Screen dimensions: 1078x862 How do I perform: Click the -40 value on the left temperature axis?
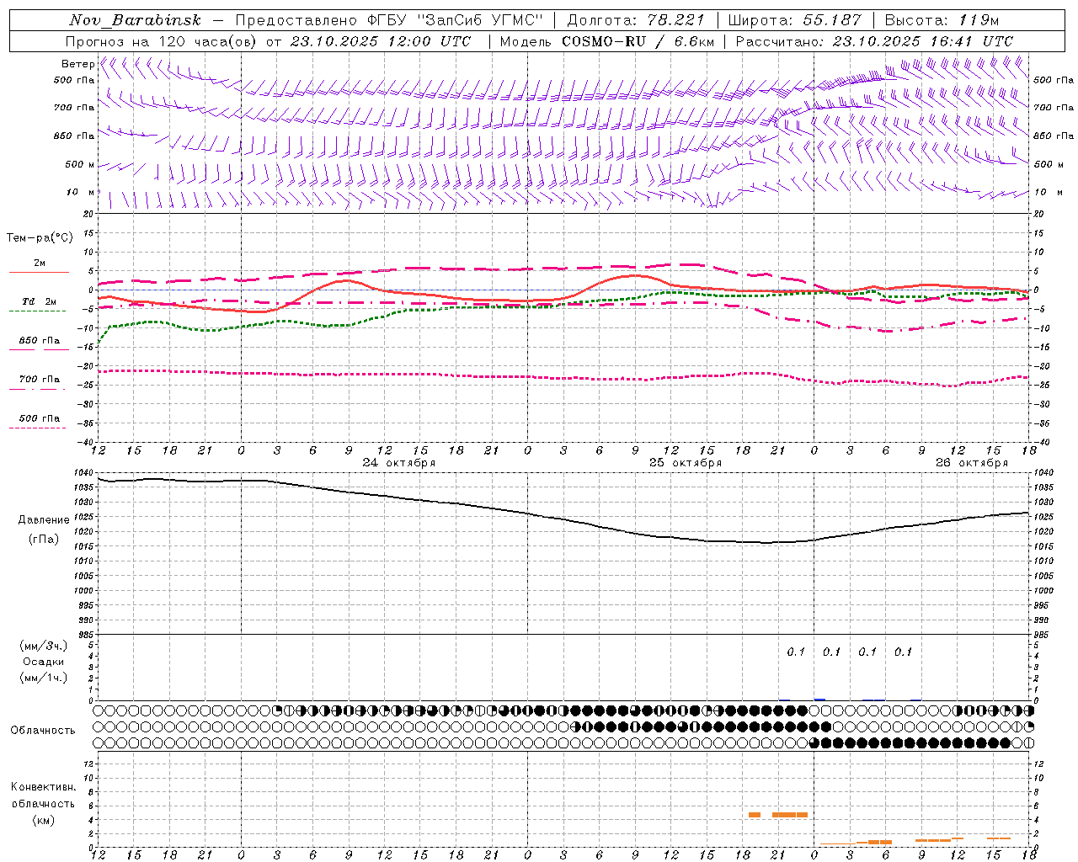coord(86,443)
